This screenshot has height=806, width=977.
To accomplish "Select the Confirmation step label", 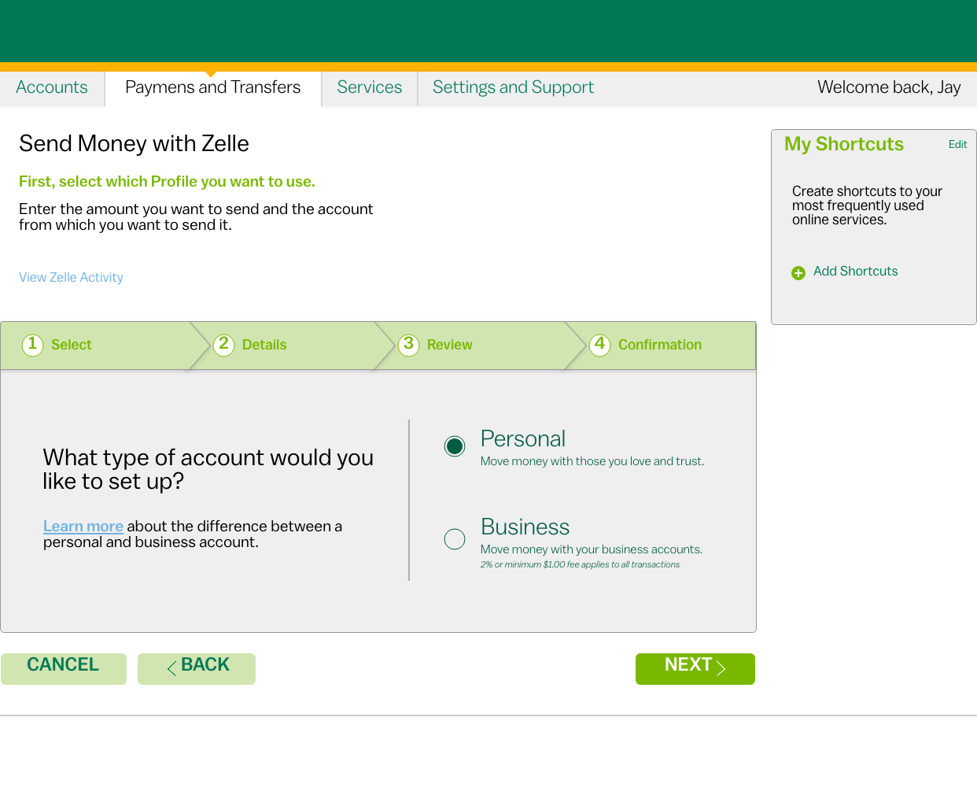I will (660, 345).
